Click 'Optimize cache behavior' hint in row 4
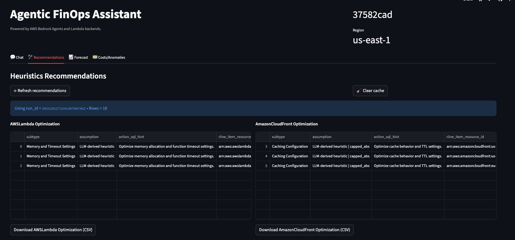The width and height of the screenshot is (515, 240). [x=408, y=156]
